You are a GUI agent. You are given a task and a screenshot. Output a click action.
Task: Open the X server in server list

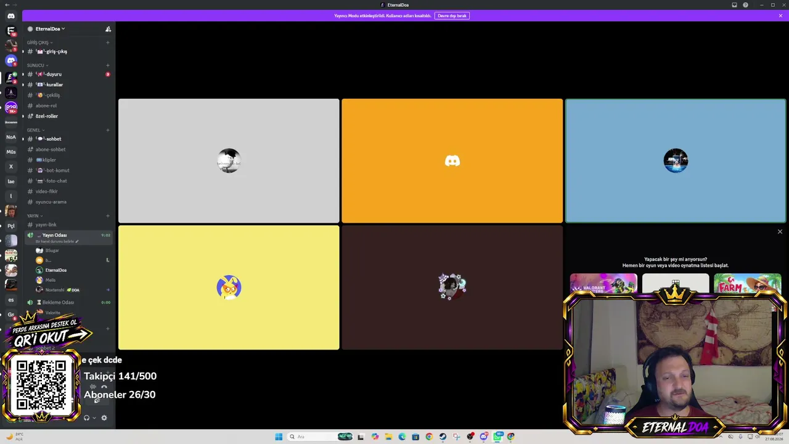(x=11, y=166)
